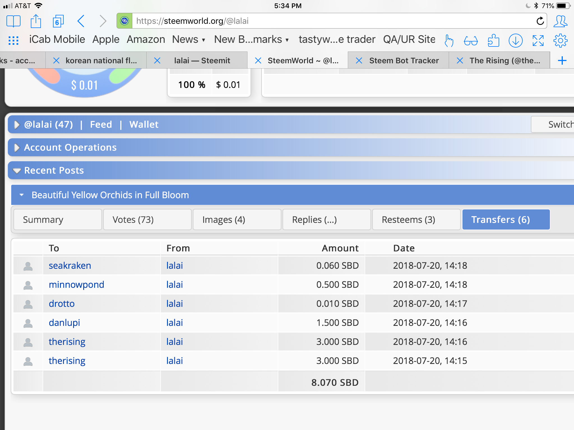Tap the WordPress site icon in address bar
574x430 pixels.
[124, 21]
